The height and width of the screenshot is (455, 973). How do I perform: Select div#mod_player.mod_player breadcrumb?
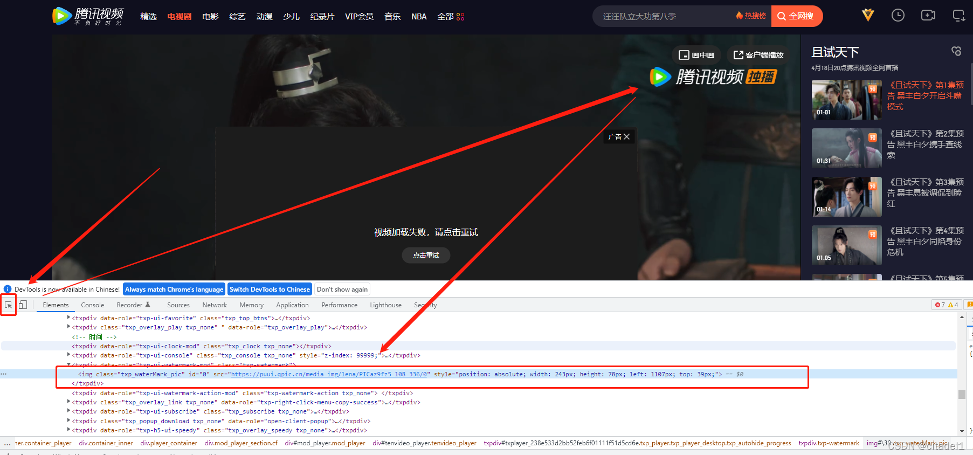[x=325, y=444]
